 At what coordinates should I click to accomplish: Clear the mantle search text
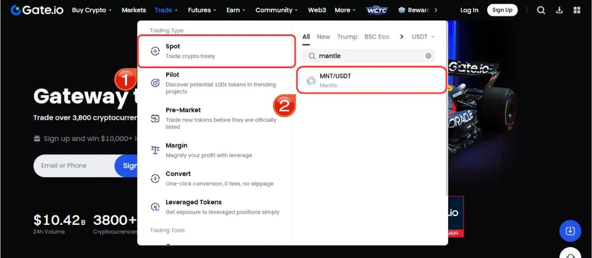pos(428,56)
